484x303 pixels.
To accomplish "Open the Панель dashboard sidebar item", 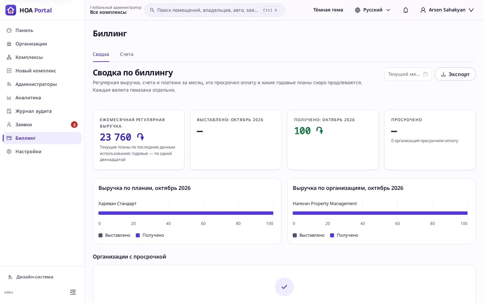I will coord(42,30).
